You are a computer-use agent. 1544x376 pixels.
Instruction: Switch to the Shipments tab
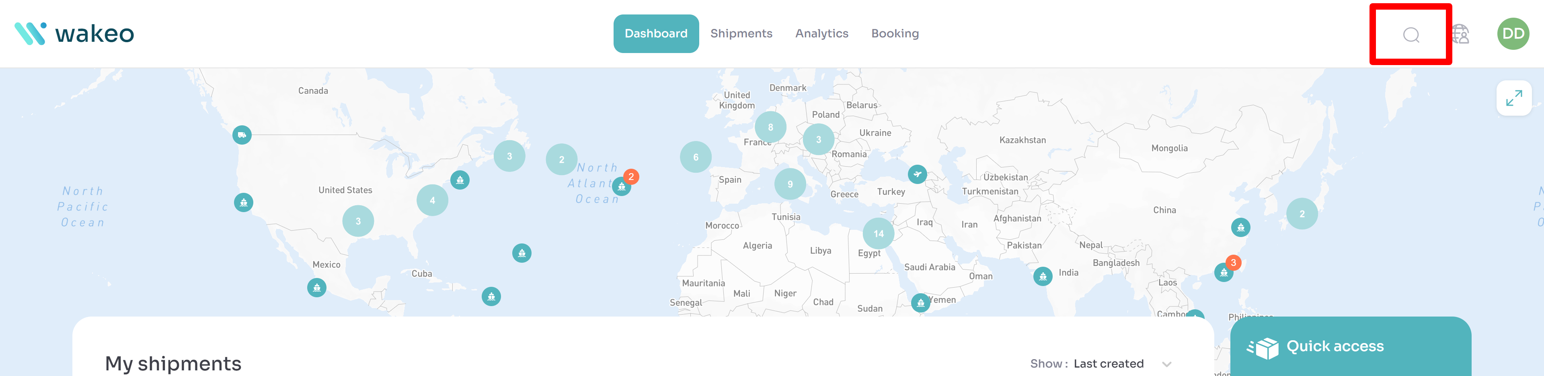click(x=741, y=33)
